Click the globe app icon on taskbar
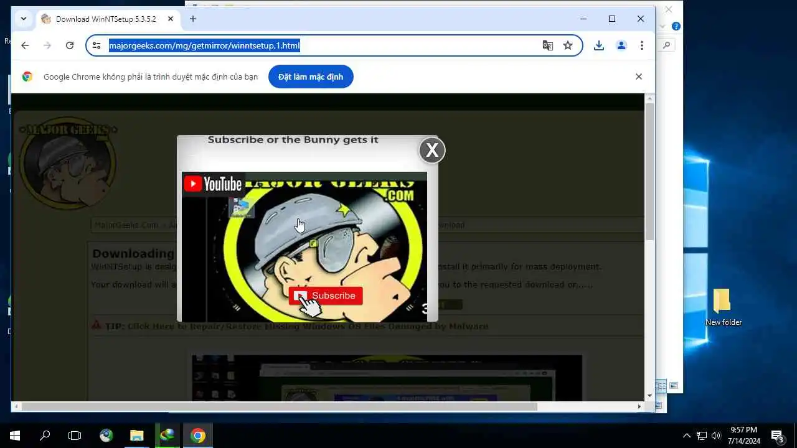Viewport: 797px width, 448px height. (106, 436)
